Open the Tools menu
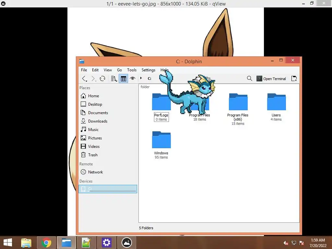The width and height of the screenshot is (332, 249). [132, 70]
